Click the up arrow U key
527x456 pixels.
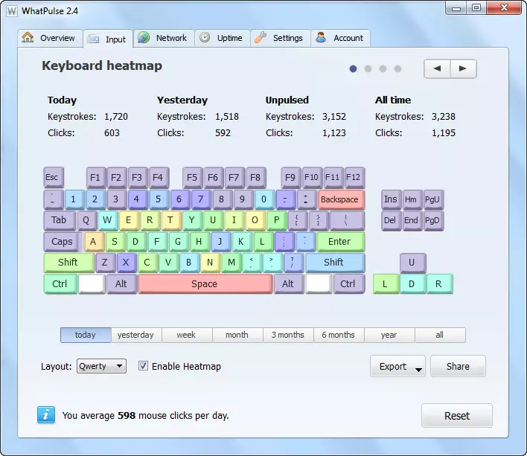click(412, 263)
